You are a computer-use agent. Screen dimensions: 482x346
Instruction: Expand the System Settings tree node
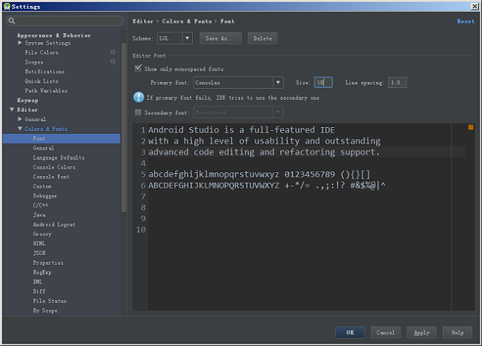pos(20,44)
